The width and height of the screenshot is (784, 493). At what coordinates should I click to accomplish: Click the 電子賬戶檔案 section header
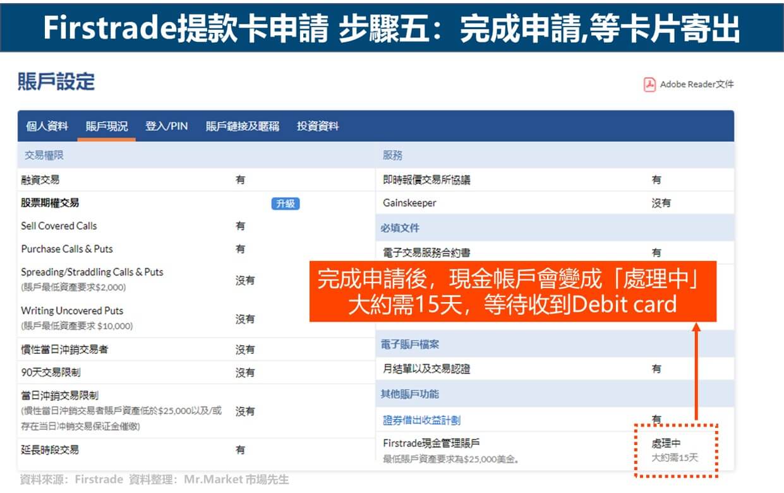point(409,344)
